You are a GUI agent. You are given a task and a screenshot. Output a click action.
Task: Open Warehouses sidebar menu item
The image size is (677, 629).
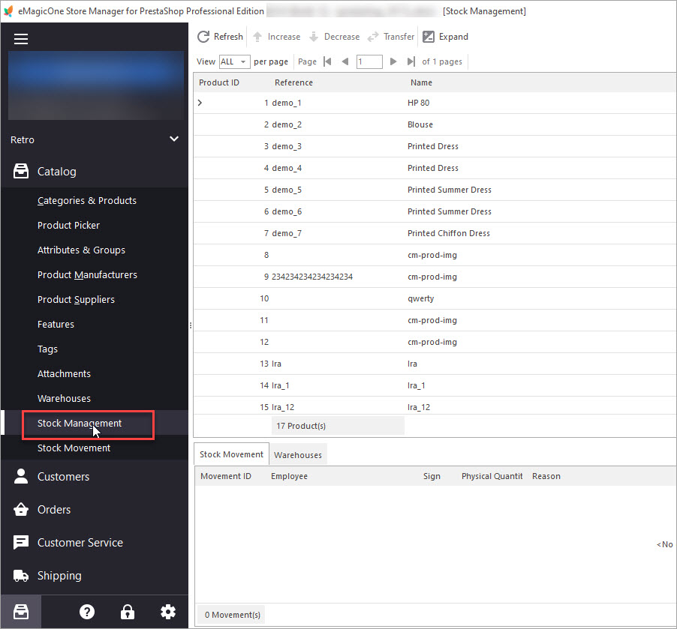pos(64,398)
